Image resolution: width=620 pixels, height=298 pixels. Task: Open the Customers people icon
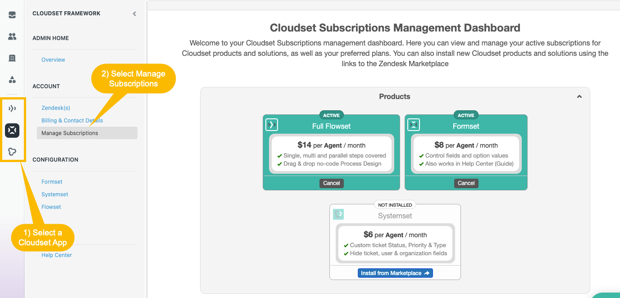(12, 36)
